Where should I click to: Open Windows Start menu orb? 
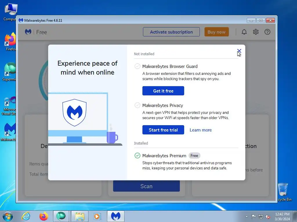pyautogui.click(x=8, y=216)
